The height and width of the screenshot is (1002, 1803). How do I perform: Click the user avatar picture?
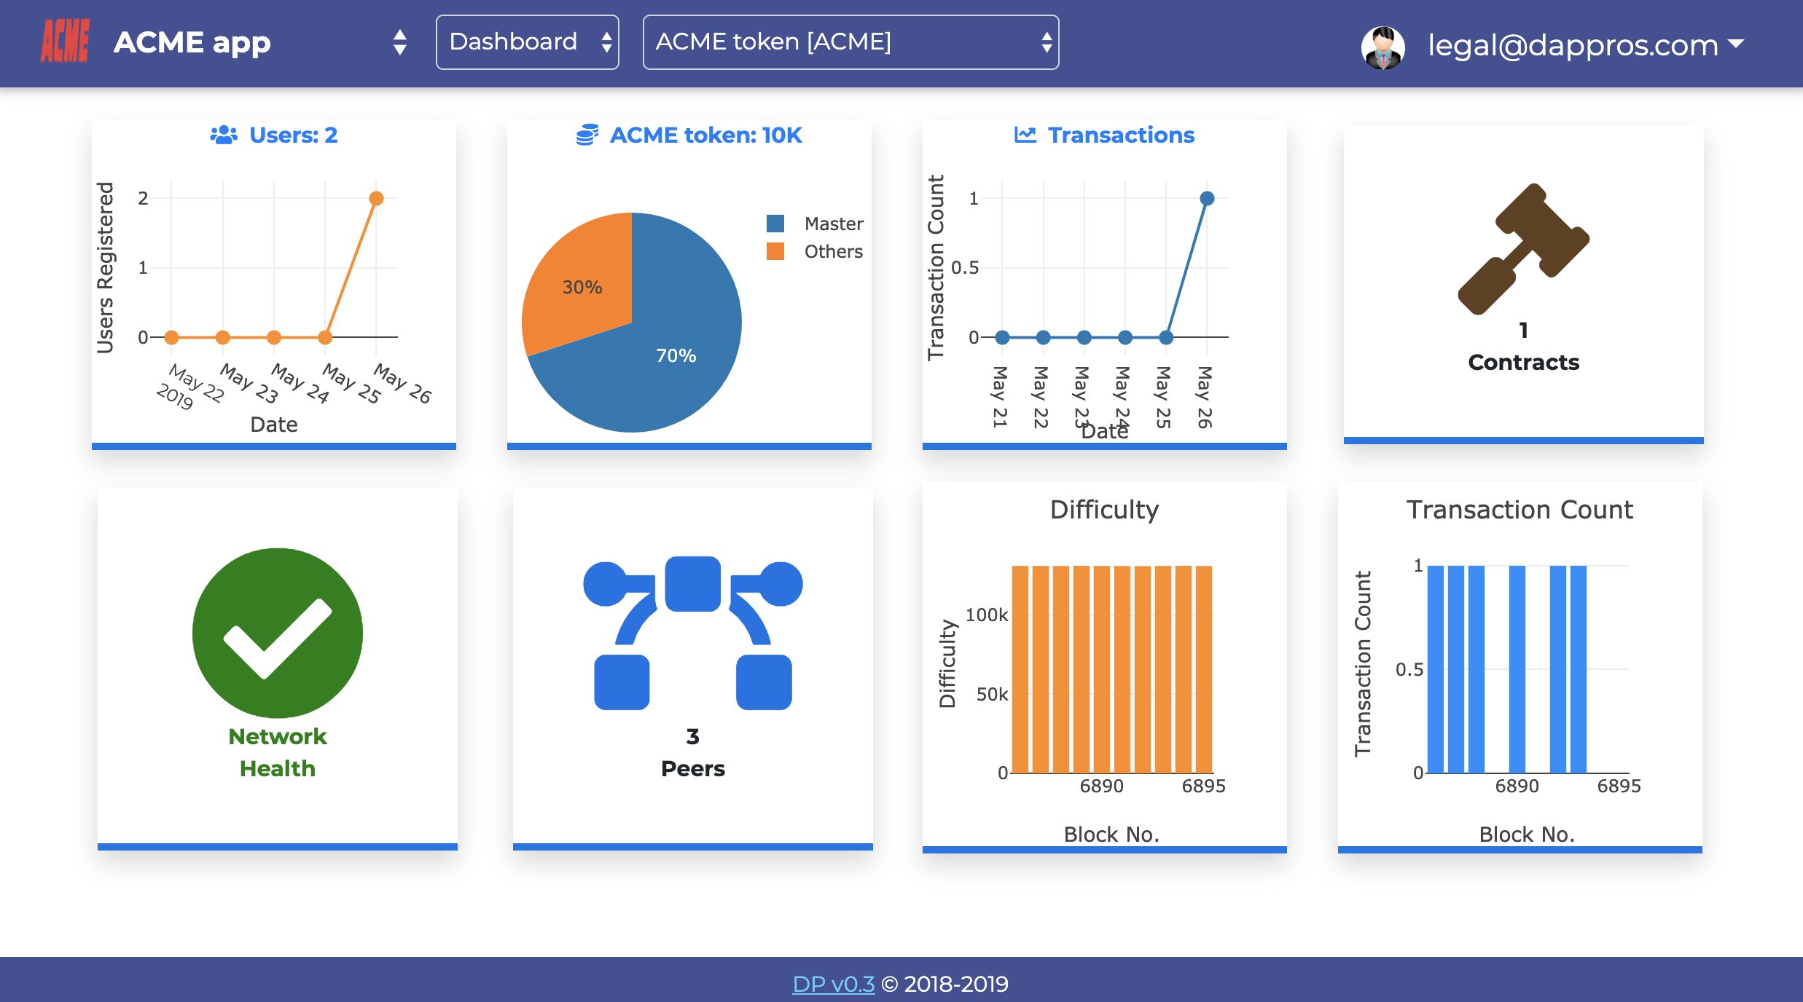click(1382, 46)
